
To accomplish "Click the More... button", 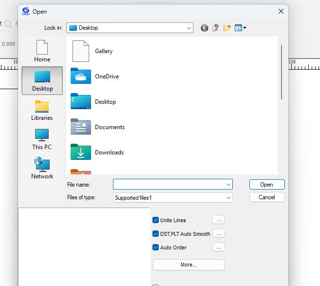I will (188, 265).
